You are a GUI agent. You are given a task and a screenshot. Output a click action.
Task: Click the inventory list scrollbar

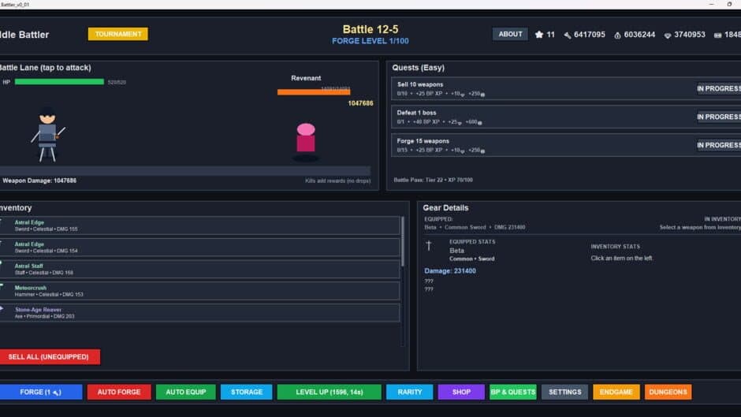404,236
